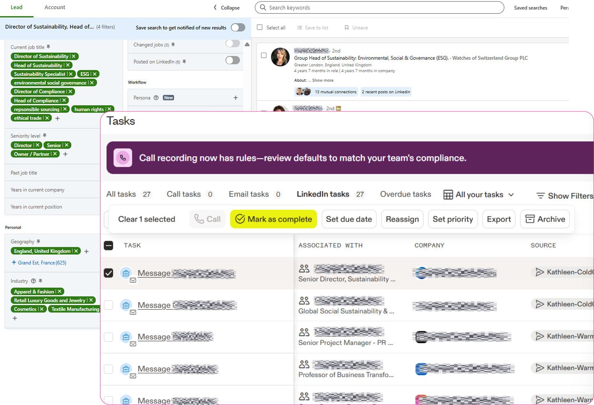
Task: Toggle the Save search notification switch
Action: point(238,28)
